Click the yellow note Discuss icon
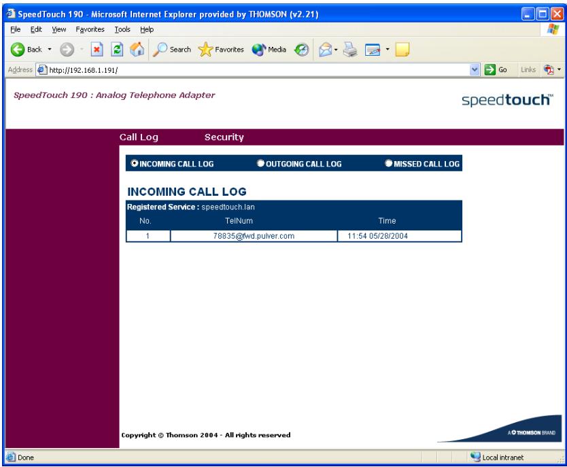 402,50
